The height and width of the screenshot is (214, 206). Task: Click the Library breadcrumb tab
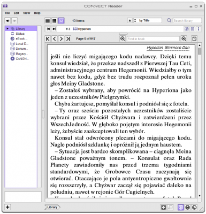pos(52,207)
